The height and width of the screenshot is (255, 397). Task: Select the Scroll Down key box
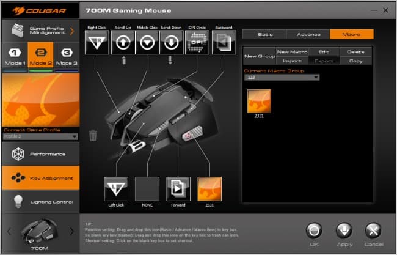click(x=172, y=42)
